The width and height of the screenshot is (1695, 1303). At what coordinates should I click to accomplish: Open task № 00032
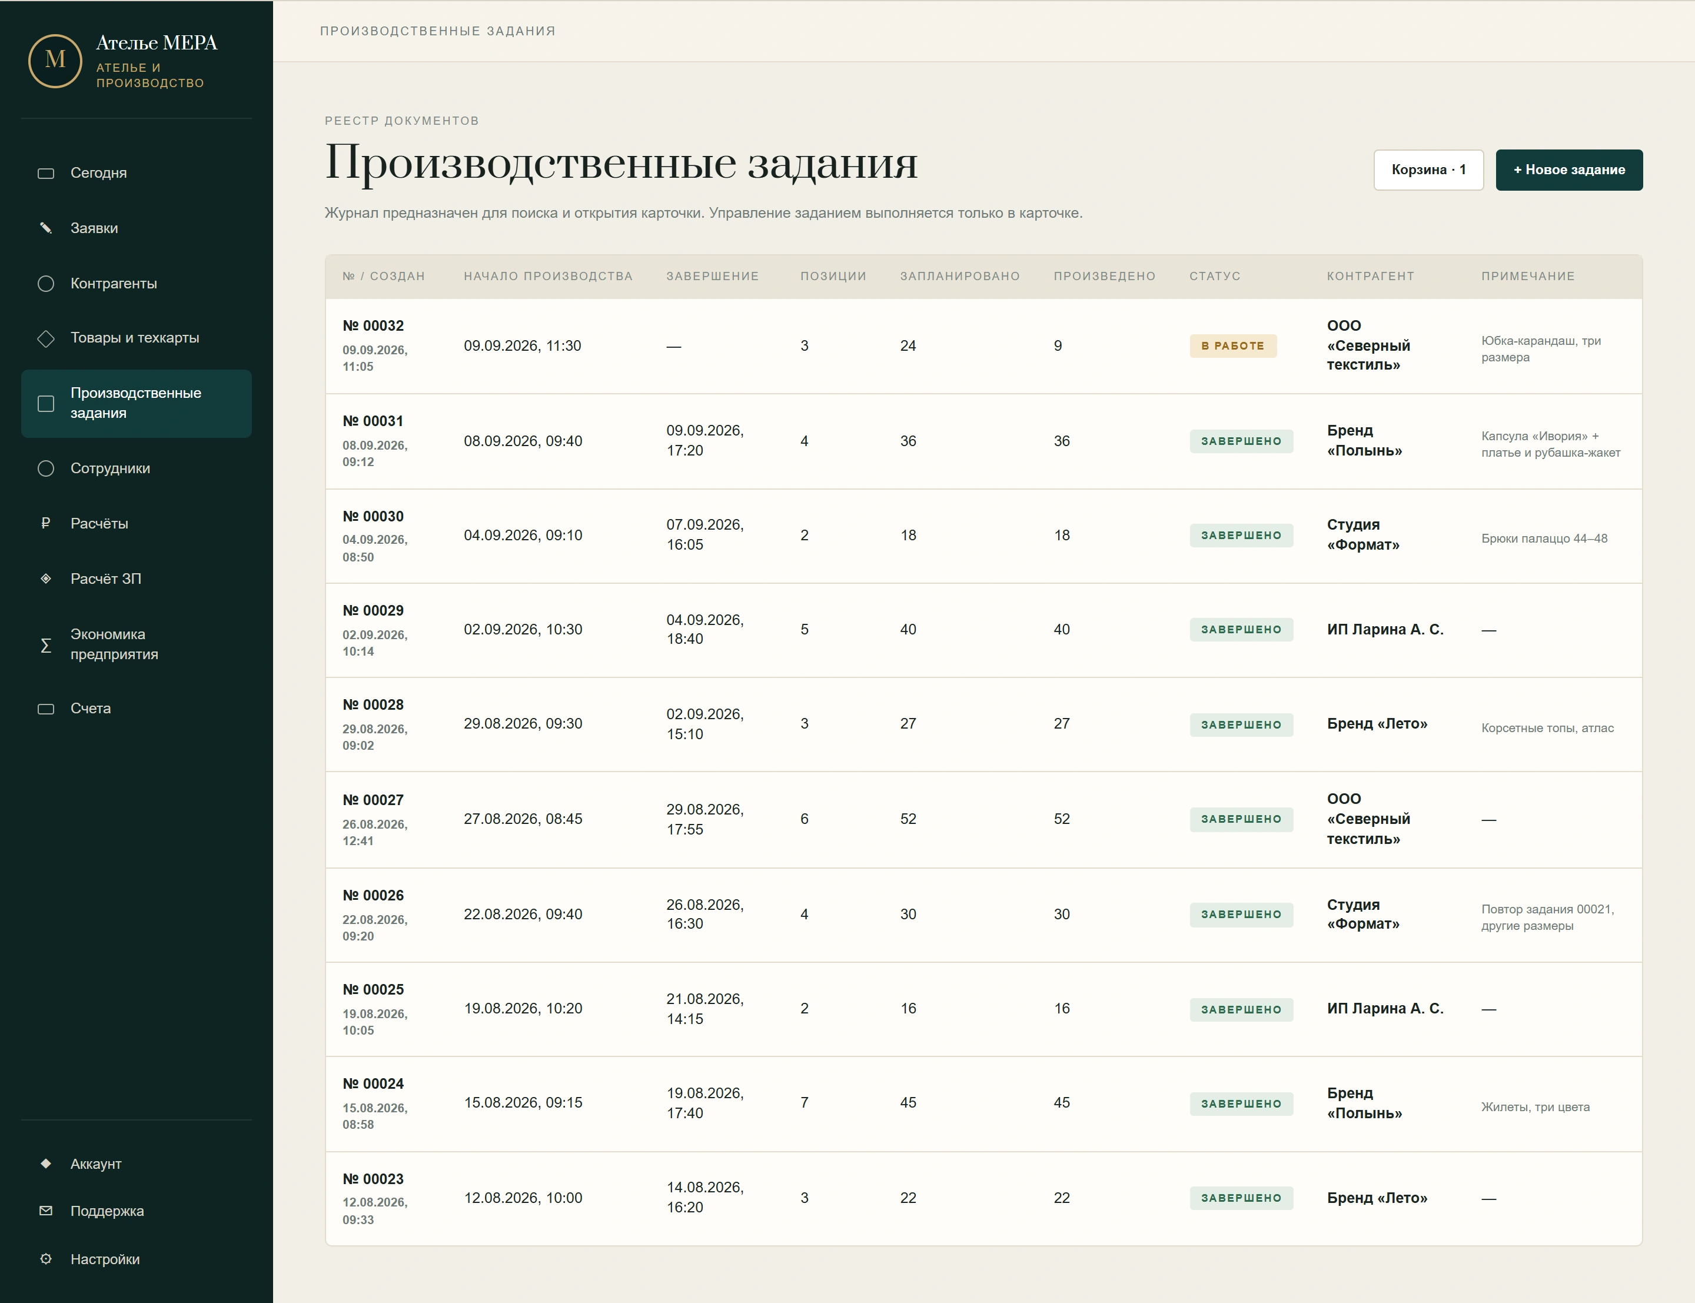[x=373, y=326]
